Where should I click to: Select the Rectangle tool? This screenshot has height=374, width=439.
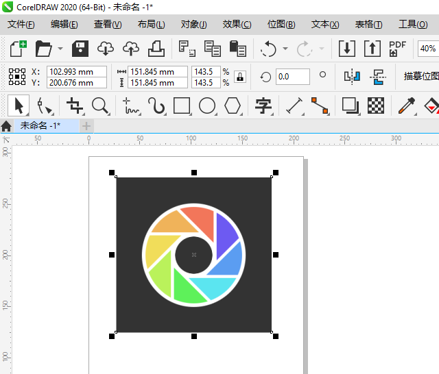tap(182, 105)
